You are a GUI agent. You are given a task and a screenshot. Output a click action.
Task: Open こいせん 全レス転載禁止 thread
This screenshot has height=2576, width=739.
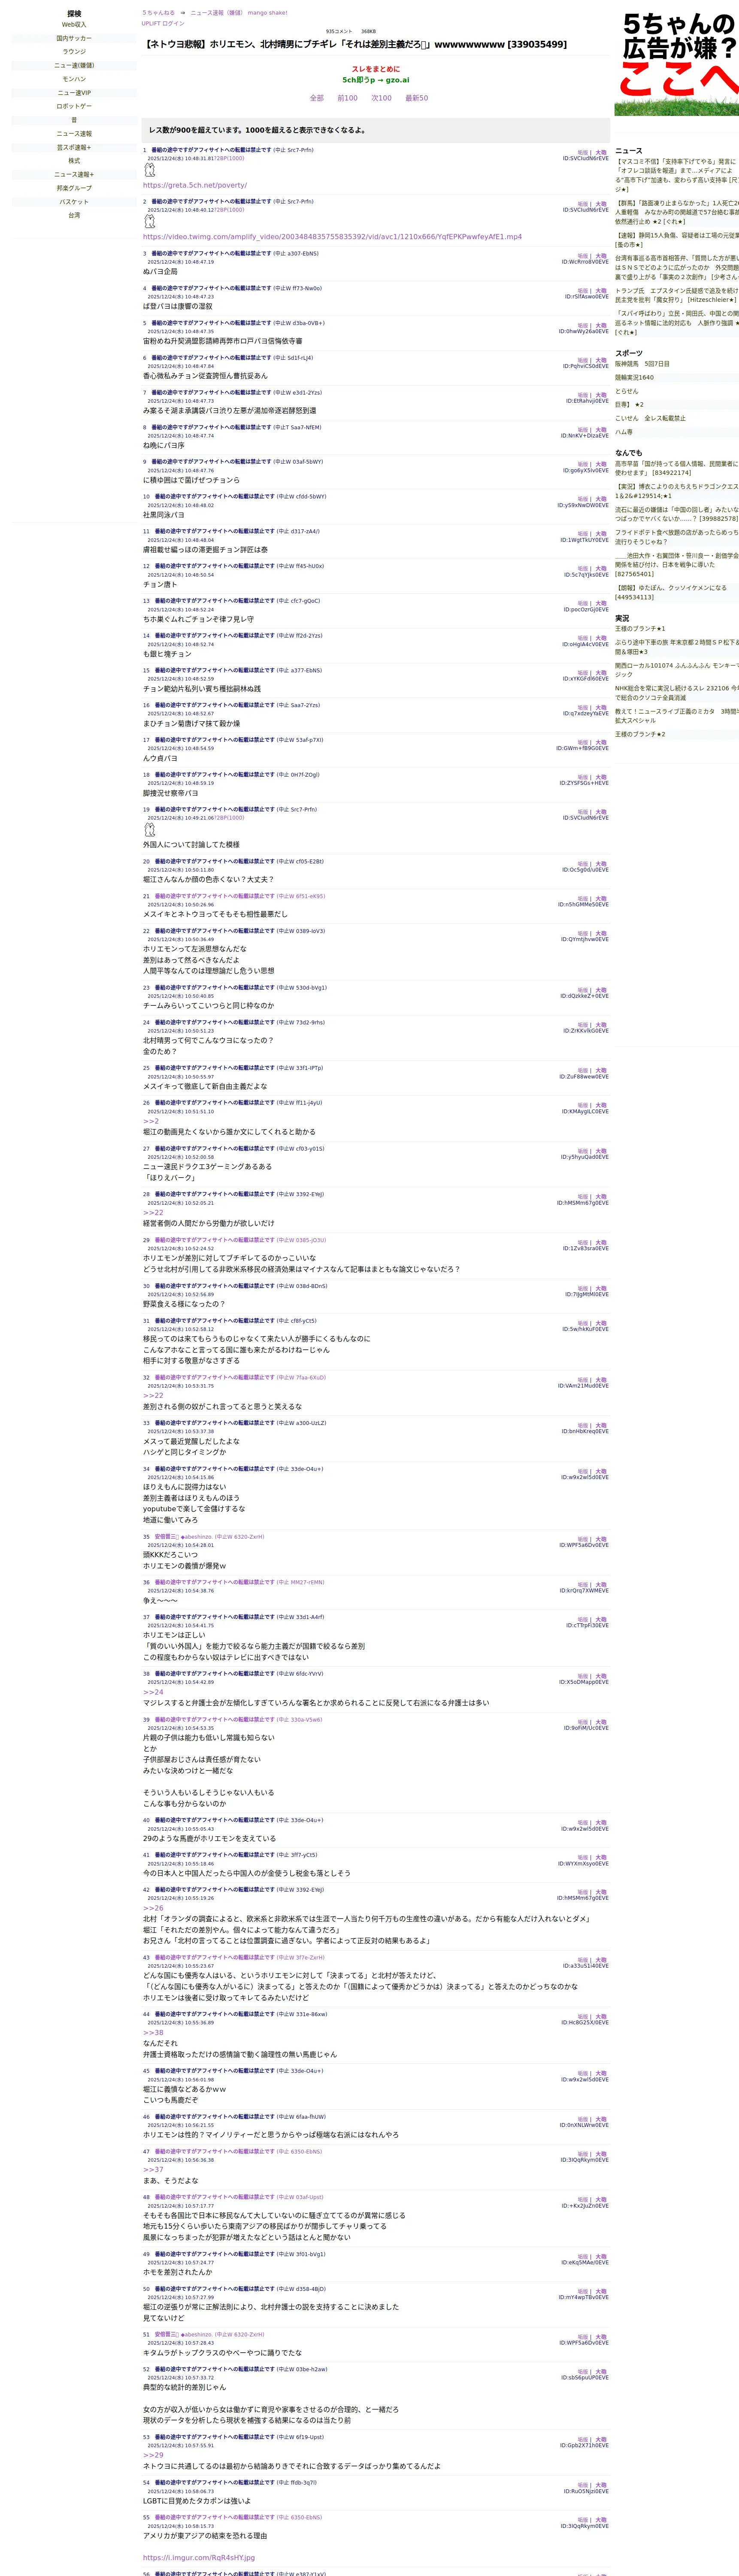point(650,418)
